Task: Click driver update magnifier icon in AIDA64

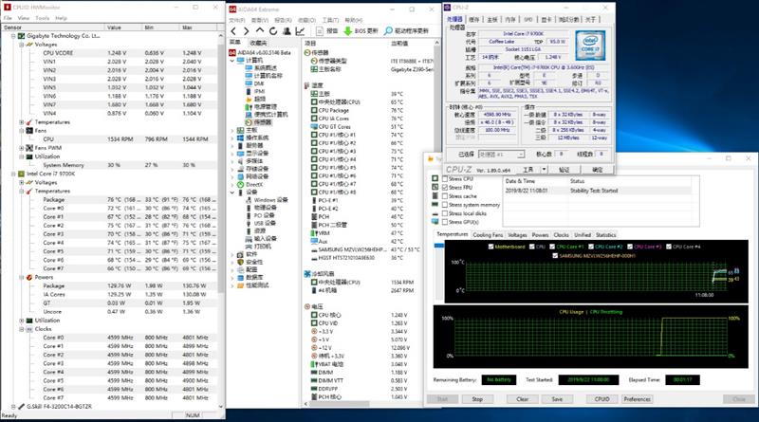Action: point(388,31)
